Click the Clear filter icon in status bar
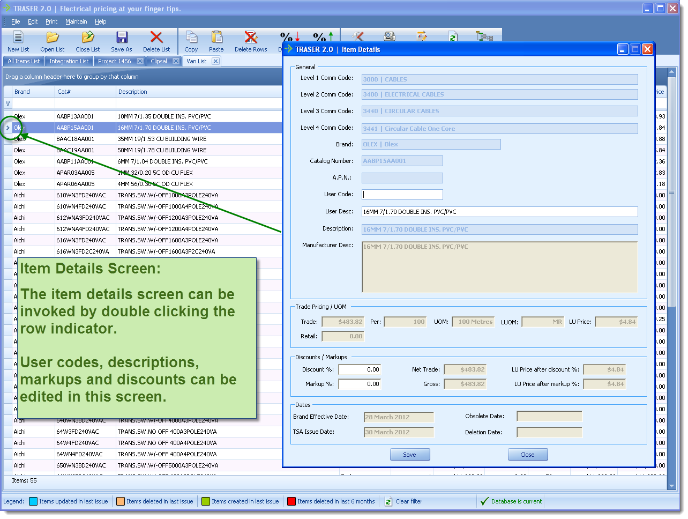688x519 pixels. (x=388, y=502)
